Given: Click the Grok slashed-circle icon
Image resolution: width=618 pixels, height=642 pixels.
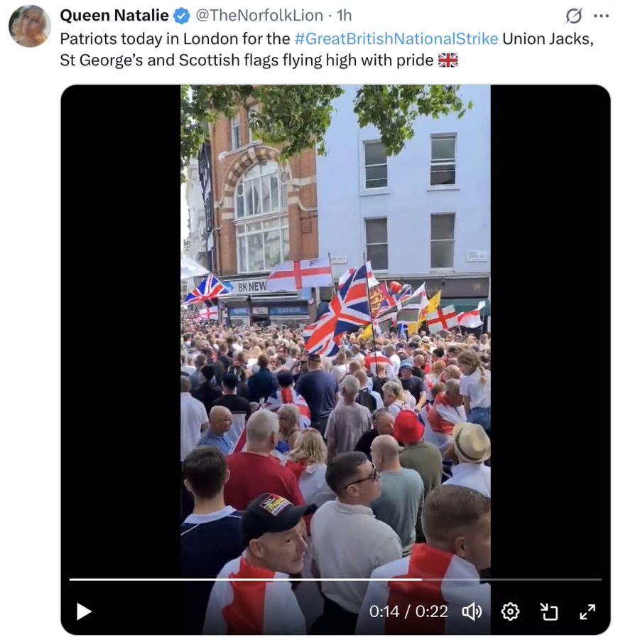Looking at the screenshot, I should coord(573,16).
